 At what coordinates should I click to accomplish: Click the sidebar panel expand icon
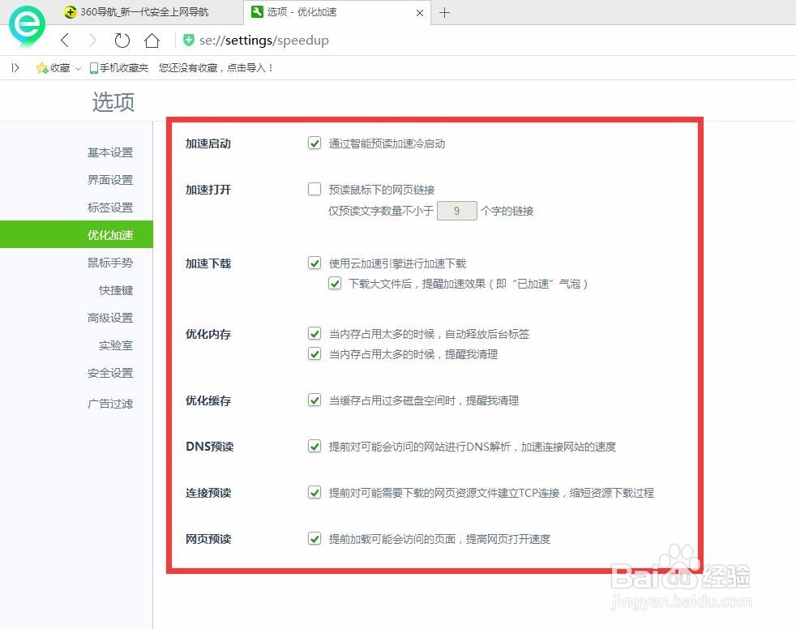tap(14, 68)
